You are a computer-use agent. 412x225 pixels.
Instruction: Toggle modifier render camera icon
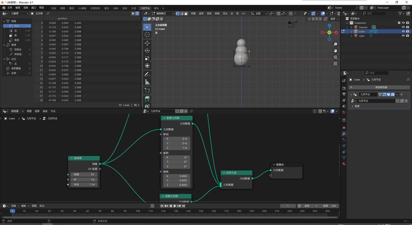(x=393, y=94)
